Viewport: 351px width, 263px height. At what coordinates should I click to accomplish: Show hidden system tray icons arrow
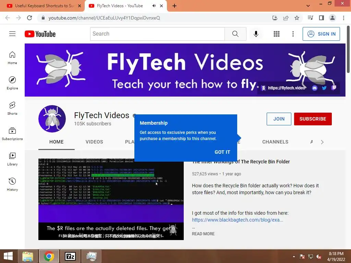(x=294, y=256)
